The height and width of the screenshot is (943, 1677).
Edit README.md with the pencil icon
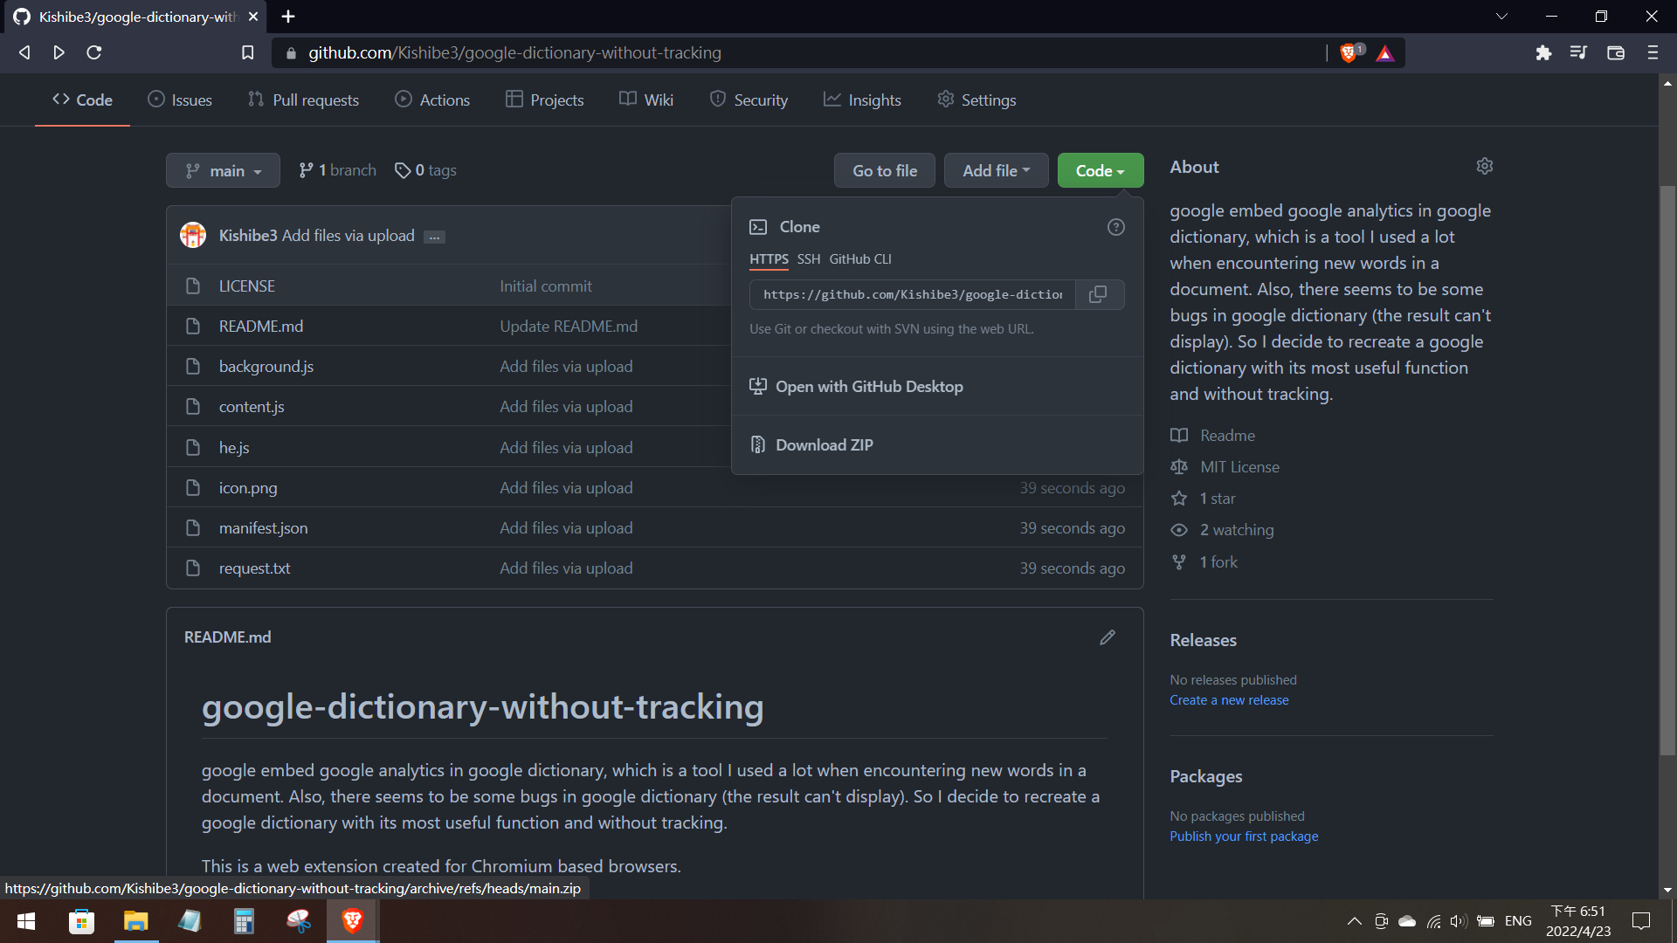[x=1107, y=637]
